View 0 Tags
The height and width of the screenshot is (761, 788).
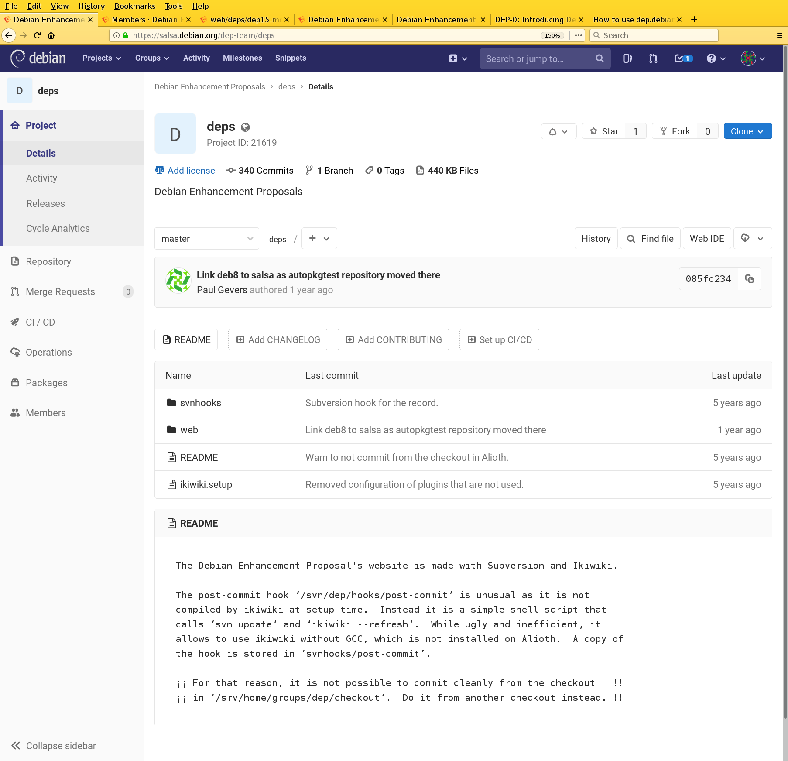click(x=385, y=171)
